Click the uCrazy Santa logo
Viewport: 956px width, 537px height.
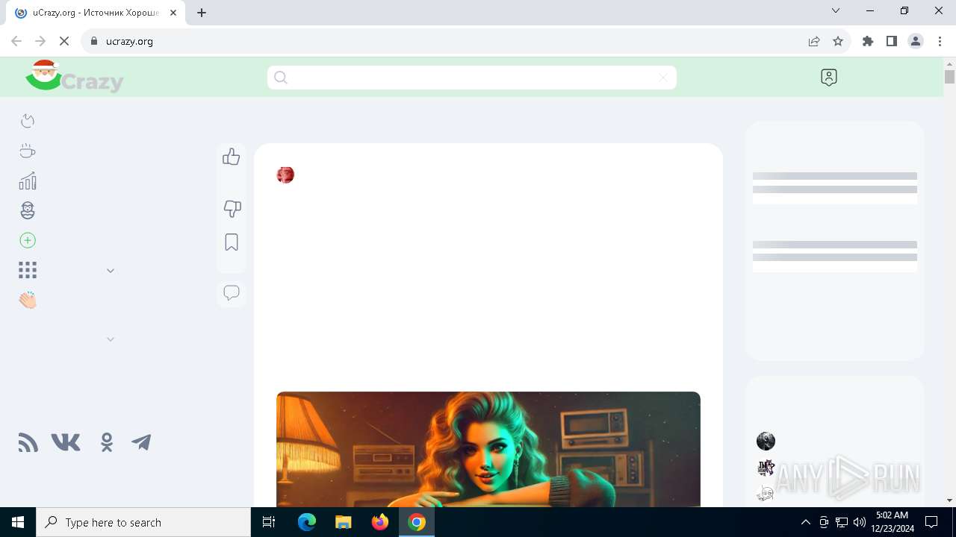[74, 76]
